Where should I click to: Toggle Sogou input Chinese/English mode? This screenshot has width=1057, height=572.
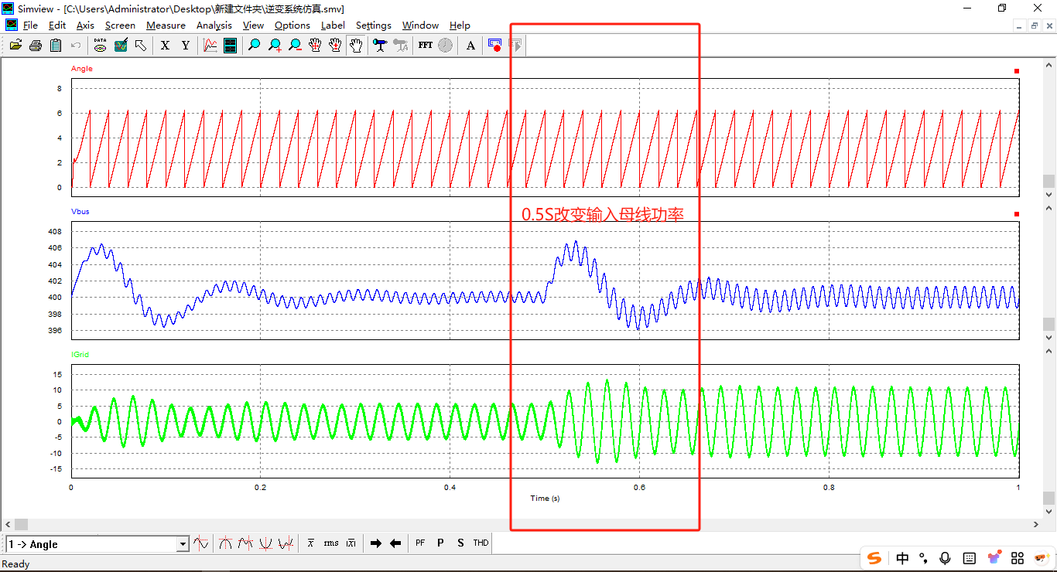(x=902, y=558)
